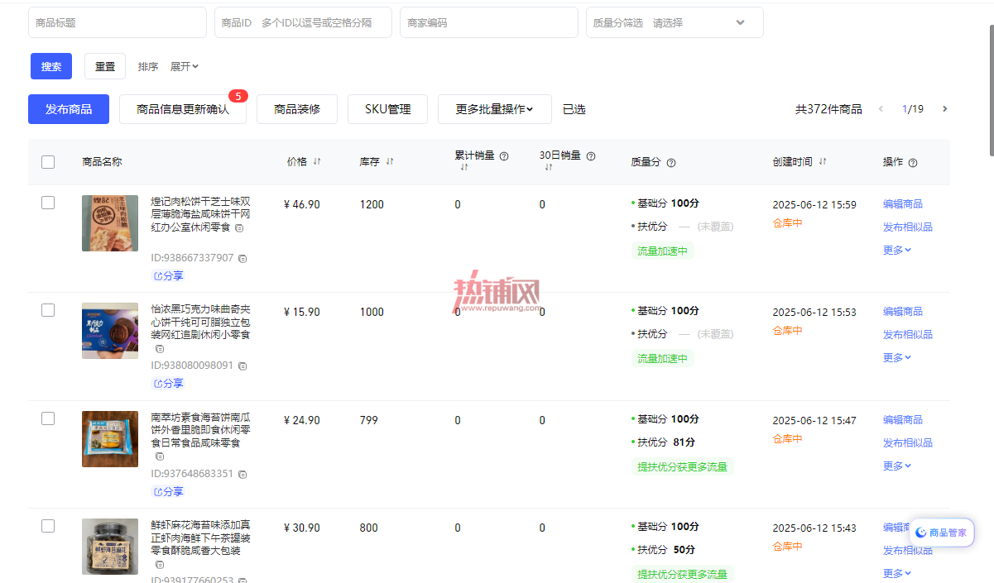Screen dimensions: 994x583
Task: Open SKU管理 section
Action: (387, 109)
